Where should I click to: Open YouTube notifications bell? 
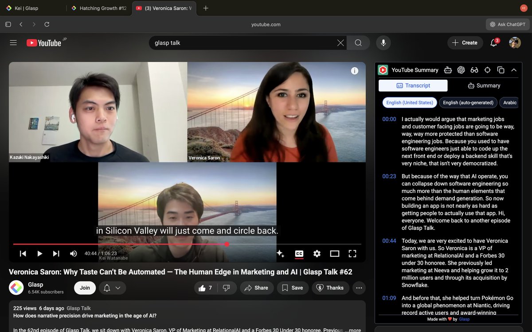494,43
